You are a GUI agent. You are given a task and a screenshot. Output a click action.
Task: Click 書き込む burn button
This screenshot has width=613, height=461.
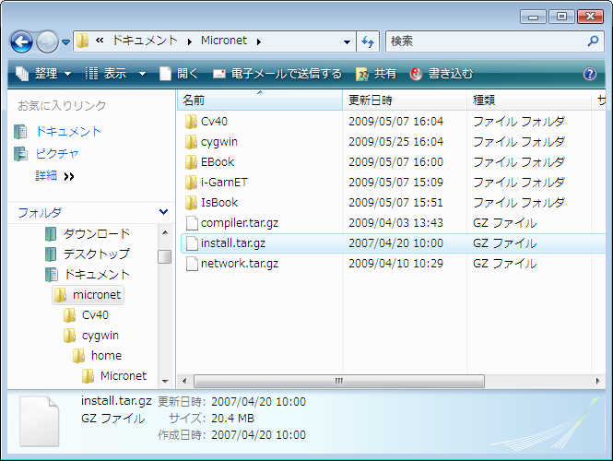442,74
